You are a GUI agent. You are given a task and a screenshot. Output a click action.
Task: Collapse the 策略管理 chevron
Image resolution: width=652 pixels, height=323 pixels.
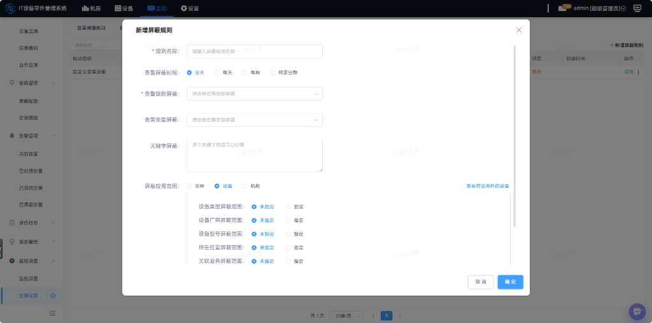(53, 83)
